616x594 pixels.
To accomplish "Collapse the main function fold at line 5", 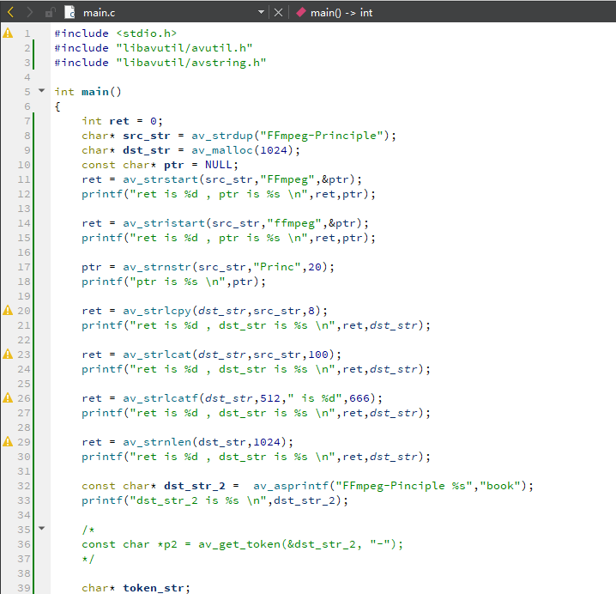I will point(41,91).
